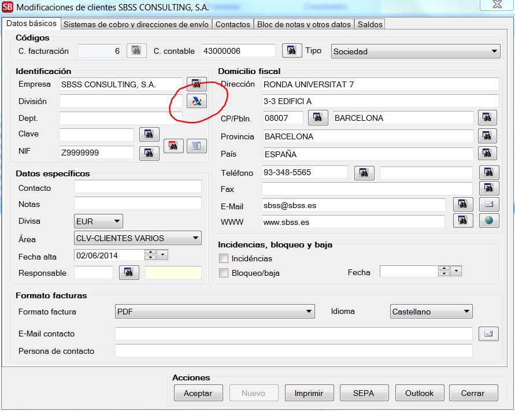This screenshot has width=515, height=411.
Task: Open the Saldos tab
Action: [x=370, y=24]
